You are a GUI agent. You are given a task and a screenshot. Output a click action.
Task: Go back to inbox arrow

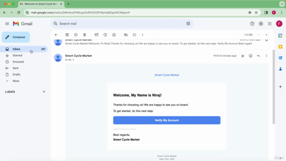click(56, 35)
